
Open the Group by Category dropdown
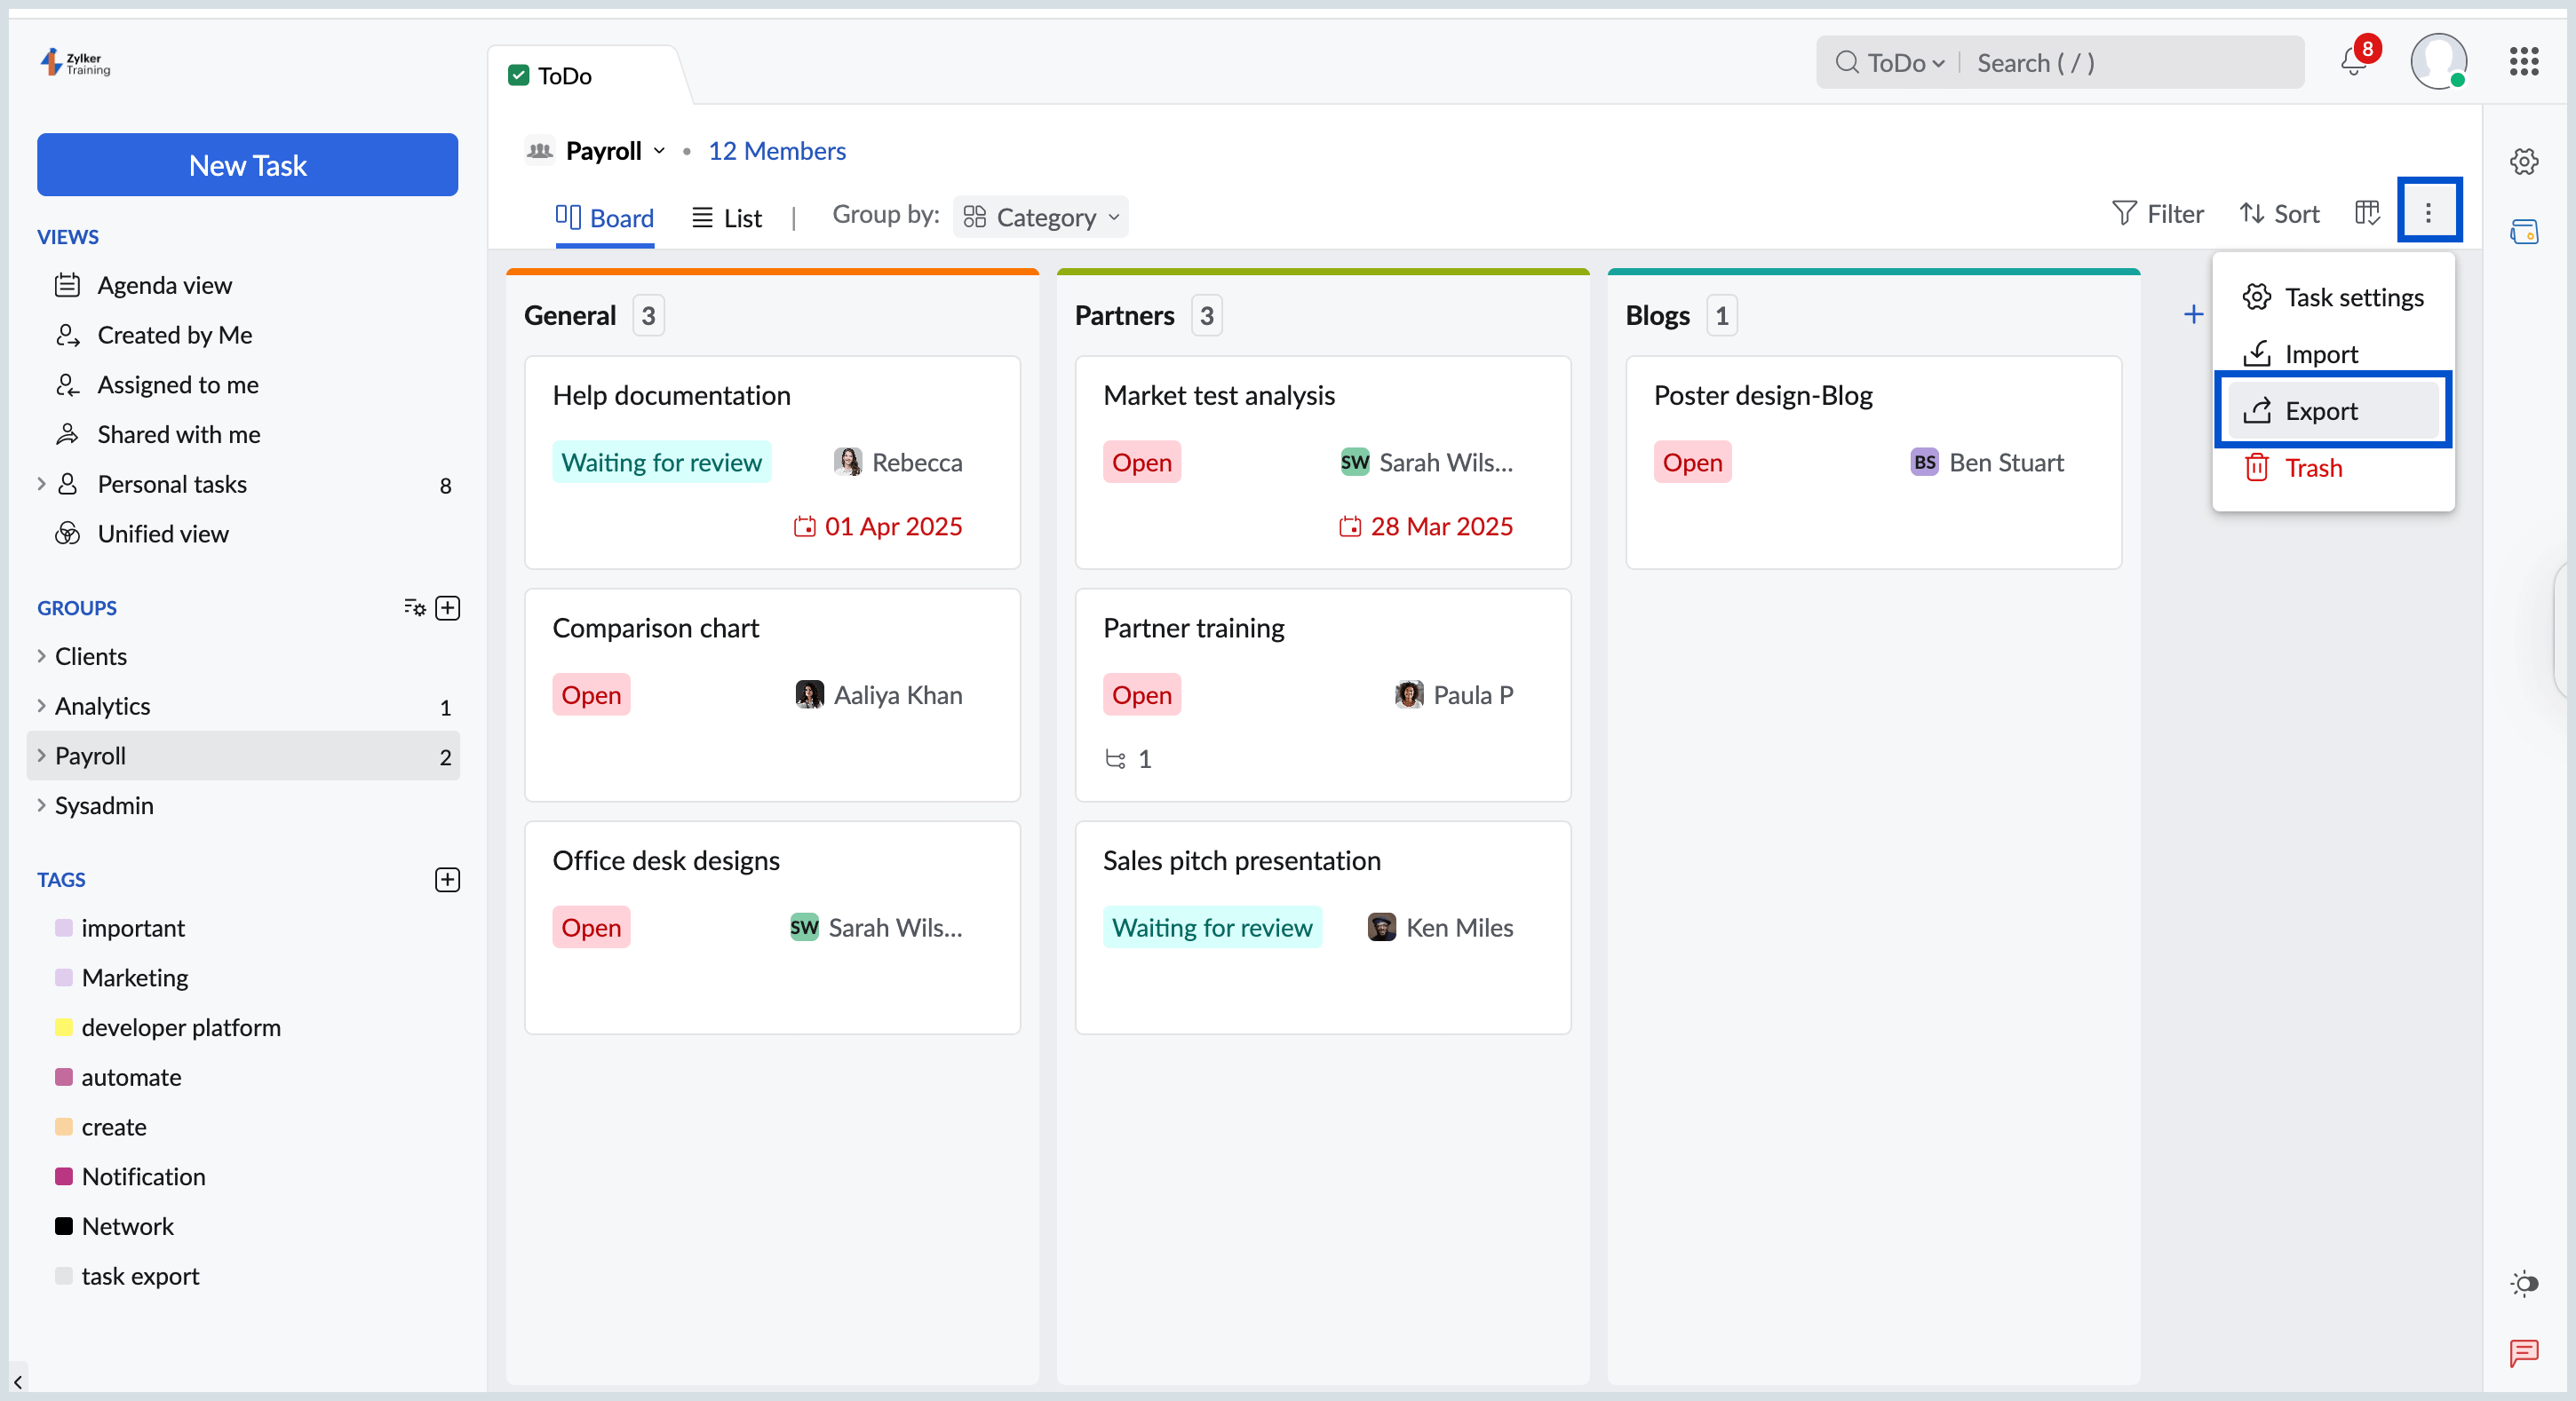point(1041,217)
